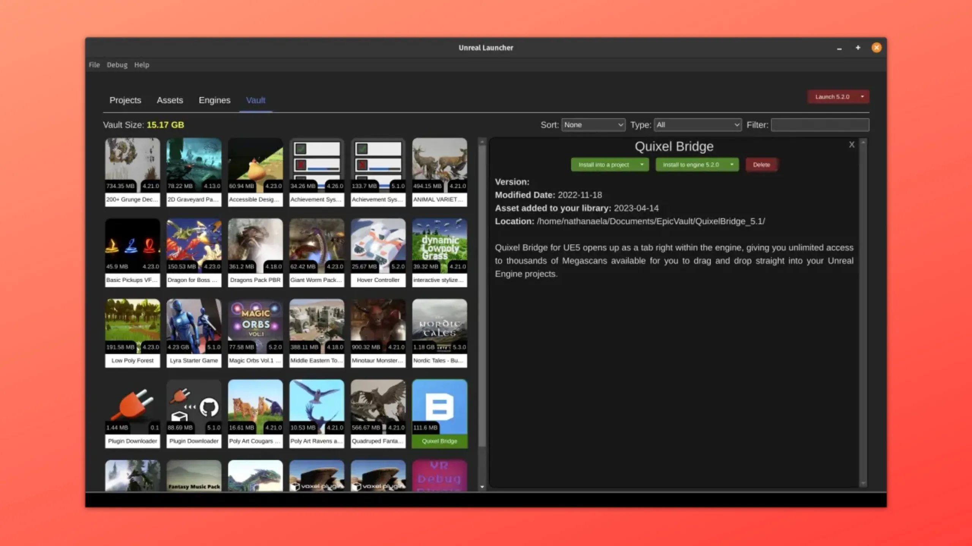Screen dimensions: 972x546
Task: Open the Lyra Starter Game asset
Action: pyautogui.click(x=194, y=333)
